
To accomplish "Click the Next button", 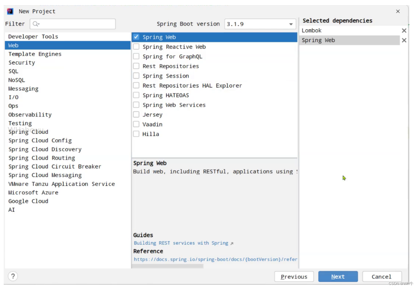I will [338, 277].
